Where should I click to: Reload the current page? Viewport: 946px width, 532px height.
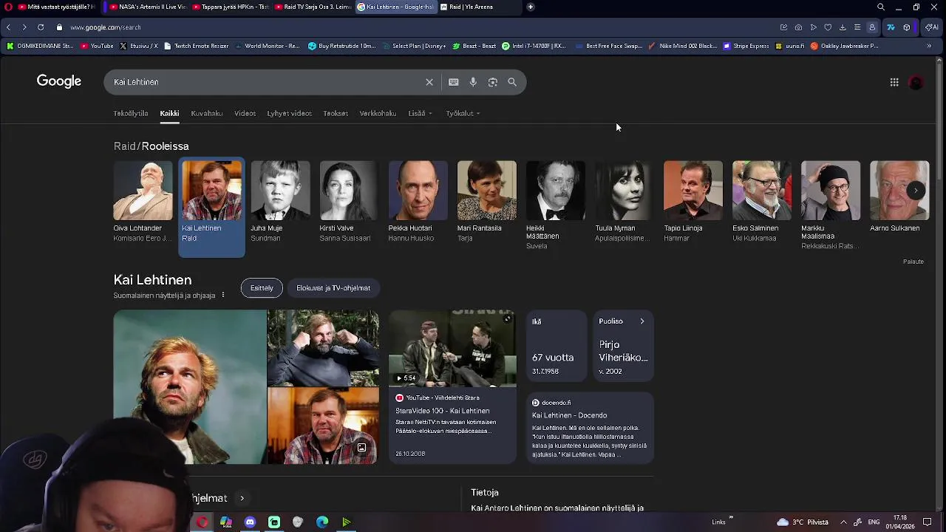point(41,27)
